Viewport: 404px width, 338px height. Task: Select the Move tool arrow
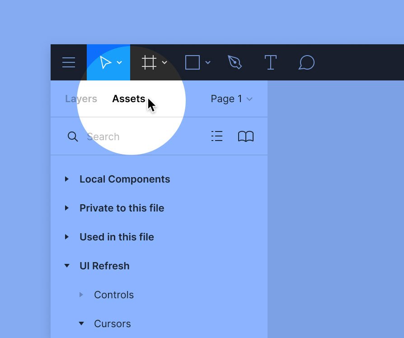pyautogui.click(x=105, y=62)
